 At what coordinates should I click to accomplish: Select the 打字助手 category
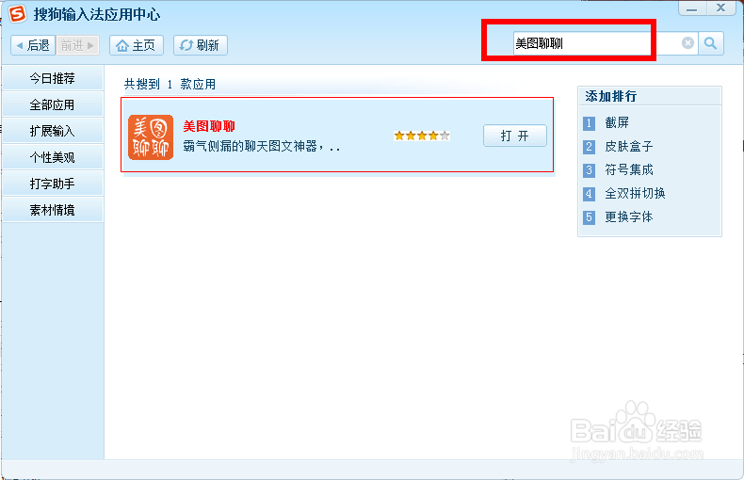pyautogui.click(x=52, y=184)
